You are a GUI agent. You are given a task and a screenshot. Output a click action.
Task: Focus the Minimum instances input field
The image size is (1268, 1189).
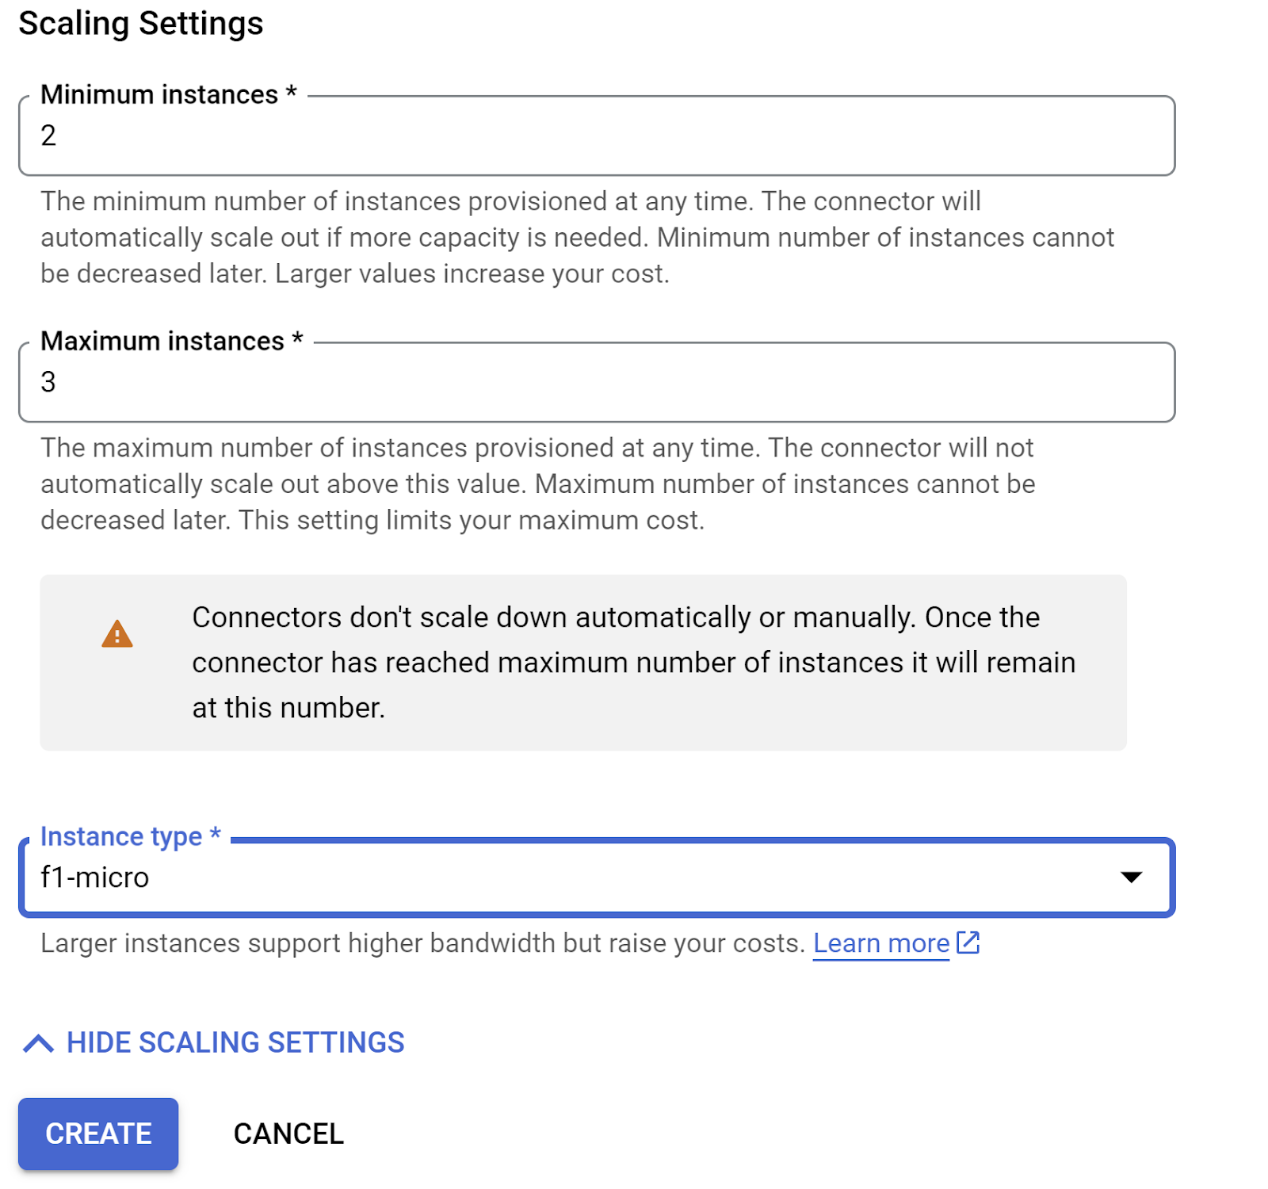click(x=596, y=136)
